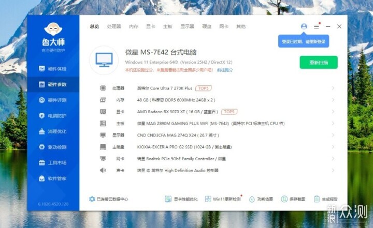Image resolution: width=373 pixels, height=228 pixels.
Task: Expand the 显卡 row chevron
Action: [x=333, y=112]
